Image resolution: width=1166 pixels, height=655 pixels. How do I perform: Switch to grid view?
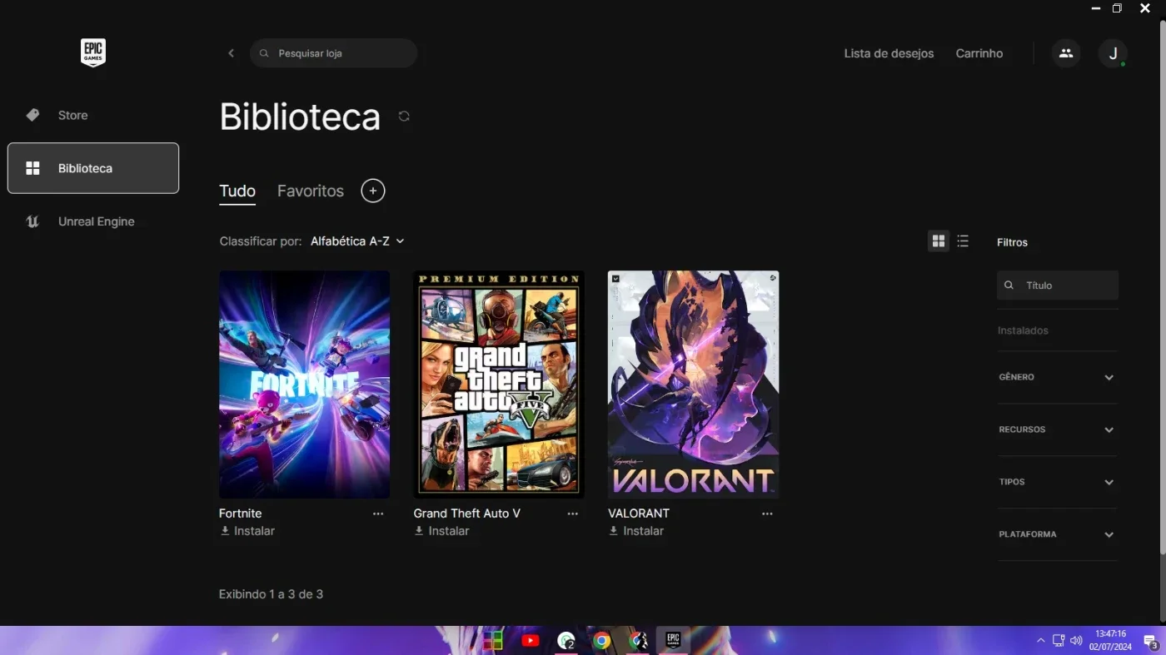coord(939,241)
